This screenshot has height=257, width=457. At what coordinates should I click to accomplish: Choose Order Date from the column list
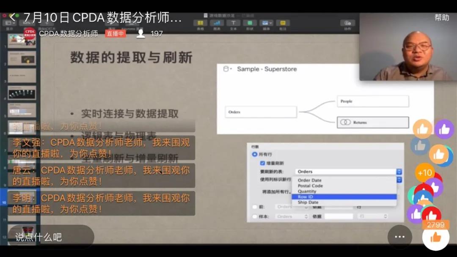[x=344, y=180]
